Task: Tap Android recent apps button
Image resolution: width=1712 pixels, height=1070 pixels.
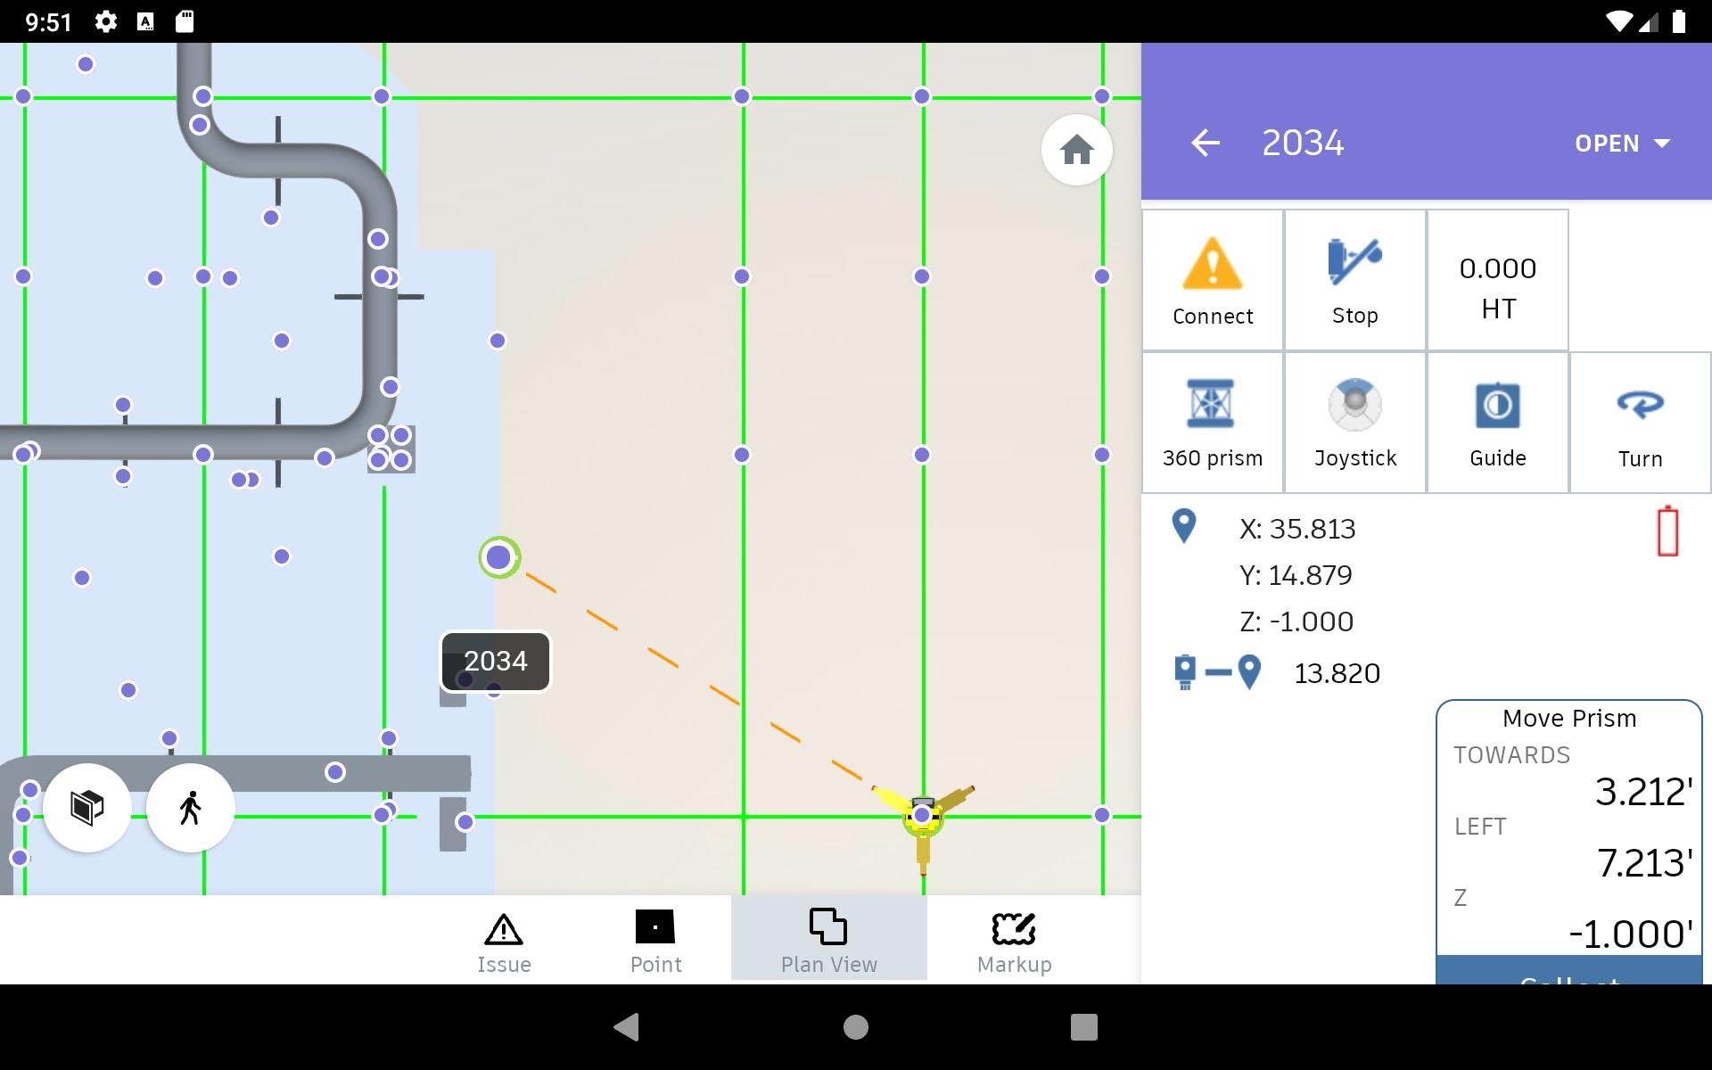Action: pos(1083,1027)
